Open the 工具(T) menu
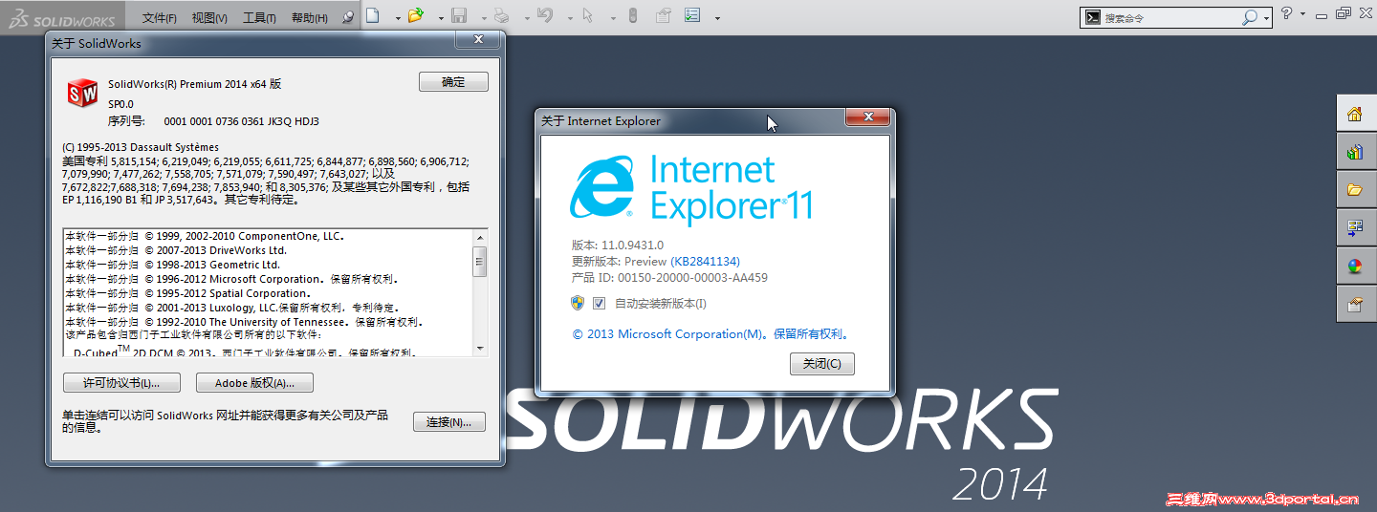The image size is (1377, 512). [x=259, y=17]
